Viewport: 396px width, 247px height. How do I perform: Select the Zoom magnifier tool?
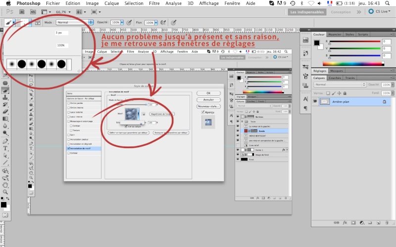point(5,192)
